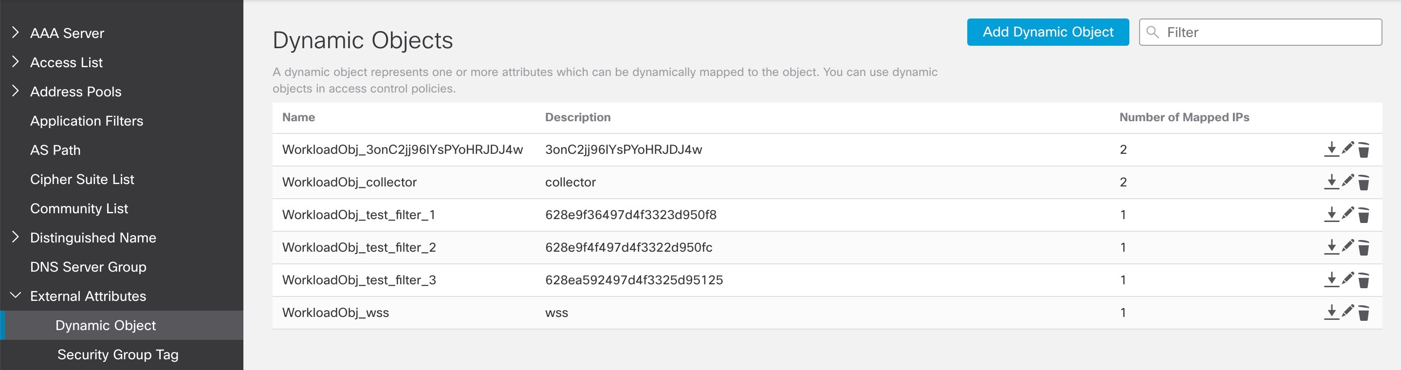Download IPs for WorkloadObj_test_filter_1
This screenshot has width=1401, height=370.
coord(1331,214)
